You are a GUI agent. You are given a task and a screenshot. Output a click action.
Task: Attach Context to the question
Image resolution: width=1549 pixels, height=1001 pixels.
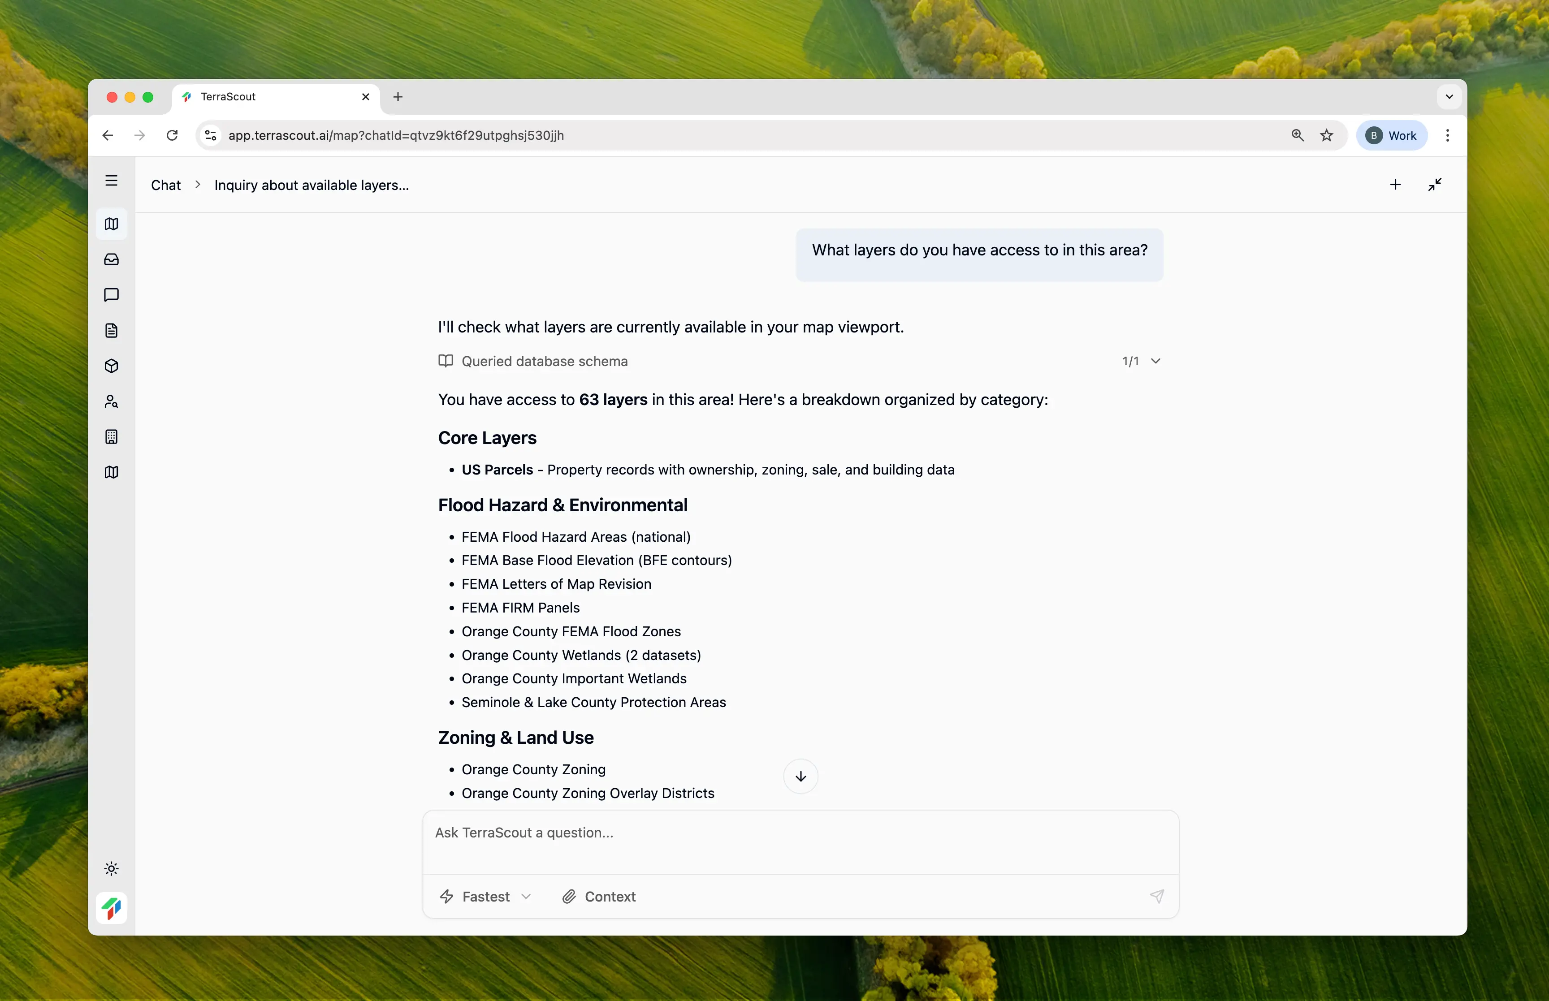point(599,896)
